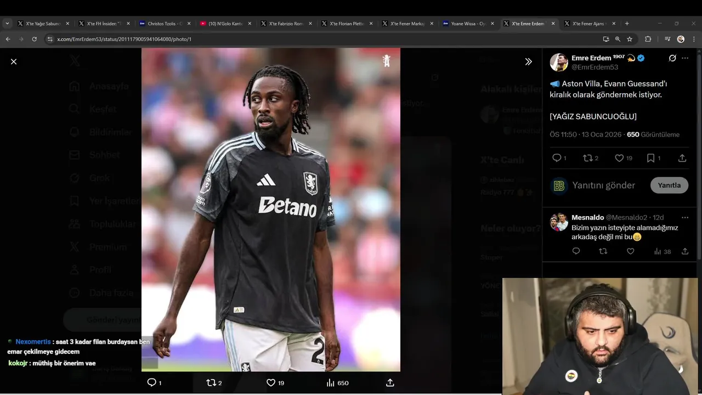702x395 pixels.
Task: Open the Chrome three-dot menu
Action: point(694,39)
